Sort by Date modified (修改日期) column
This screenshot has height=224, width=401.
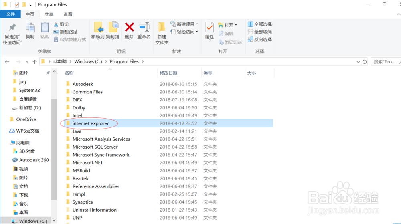click(x=180, y=73)
